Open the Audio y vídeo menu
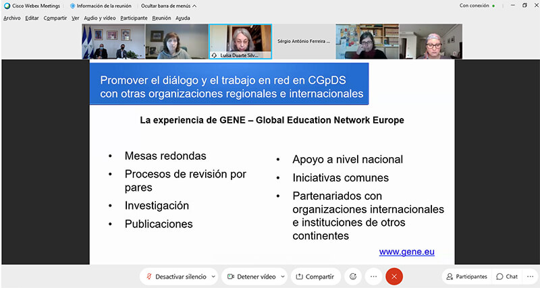Screen dimensions: 540x288 coord(100,18)
